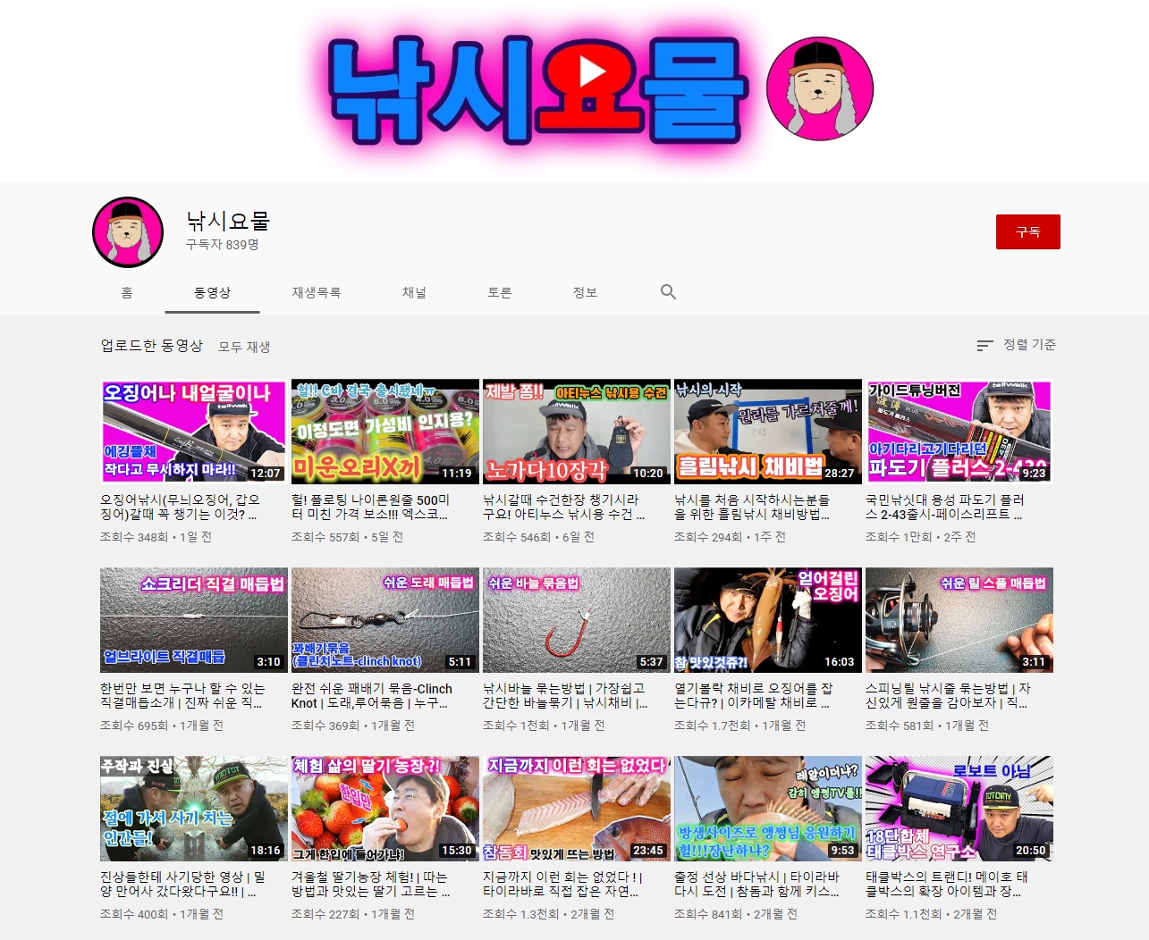Open the 재생목록 playlists tab
Image resolution: width=1149 pixels, height=940 pixels.
coord(316,293)
